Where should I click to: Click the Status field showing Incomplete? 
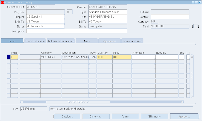(x=108, y=26)
